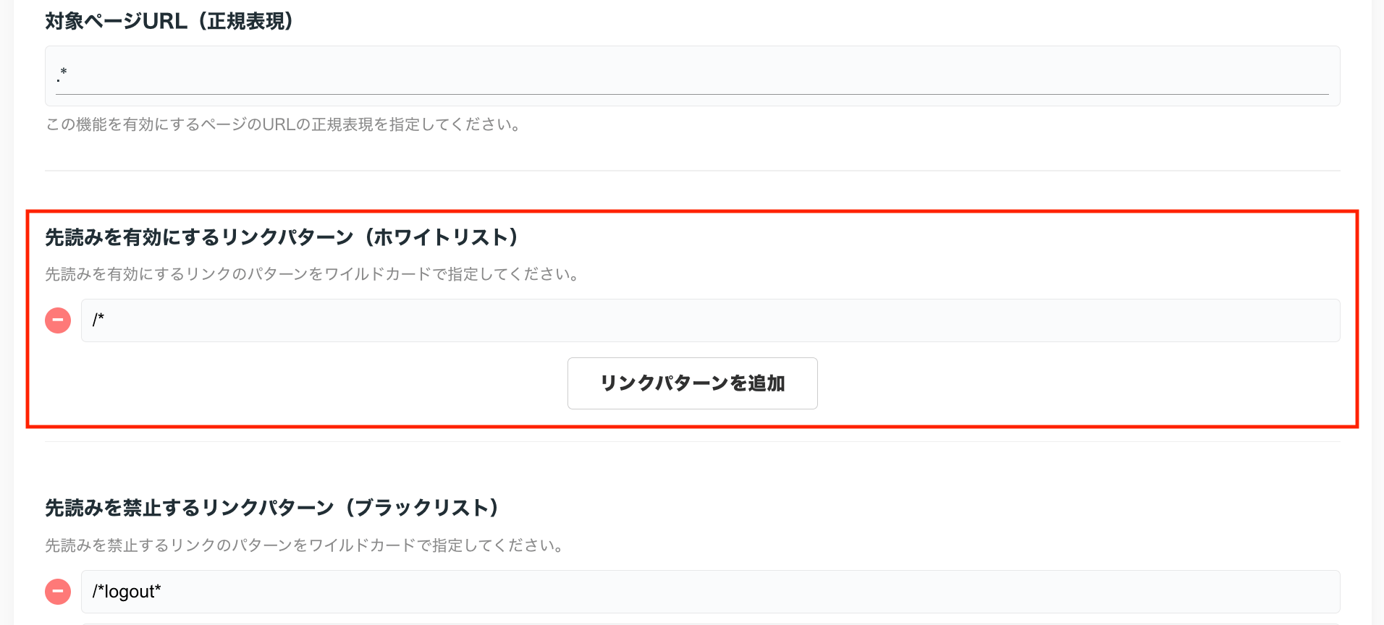Click the ブラックリスト section heading
The width and height of the screenshot is (1384, 625).
pyautogui.click(x=272, y=508)
